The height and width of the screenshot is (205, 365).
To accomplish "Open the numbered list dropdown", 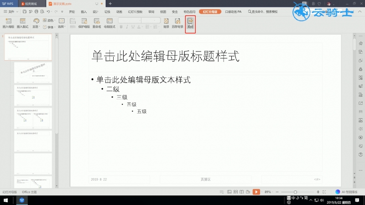I will click(156, 27).
